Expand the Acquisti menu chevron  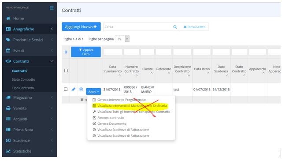click(52, 119)
